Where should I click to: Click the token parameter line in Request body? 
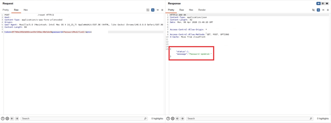pyautogui.click(x=48, y=32)
